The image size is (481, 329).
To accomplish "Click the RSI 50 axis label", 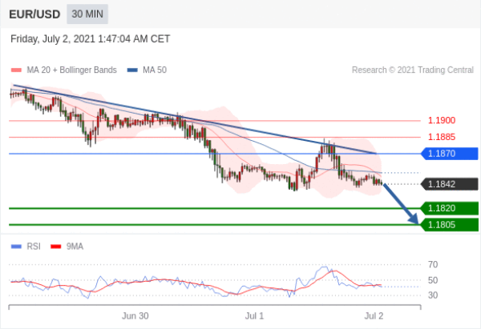I will click(x=433, y=280).
